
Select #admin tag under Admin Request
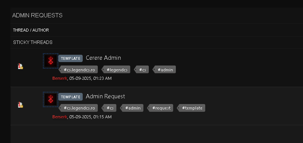132,108
